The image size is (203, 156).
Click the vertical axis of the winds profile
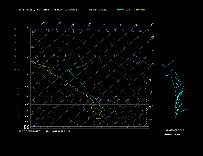(175, 78)
